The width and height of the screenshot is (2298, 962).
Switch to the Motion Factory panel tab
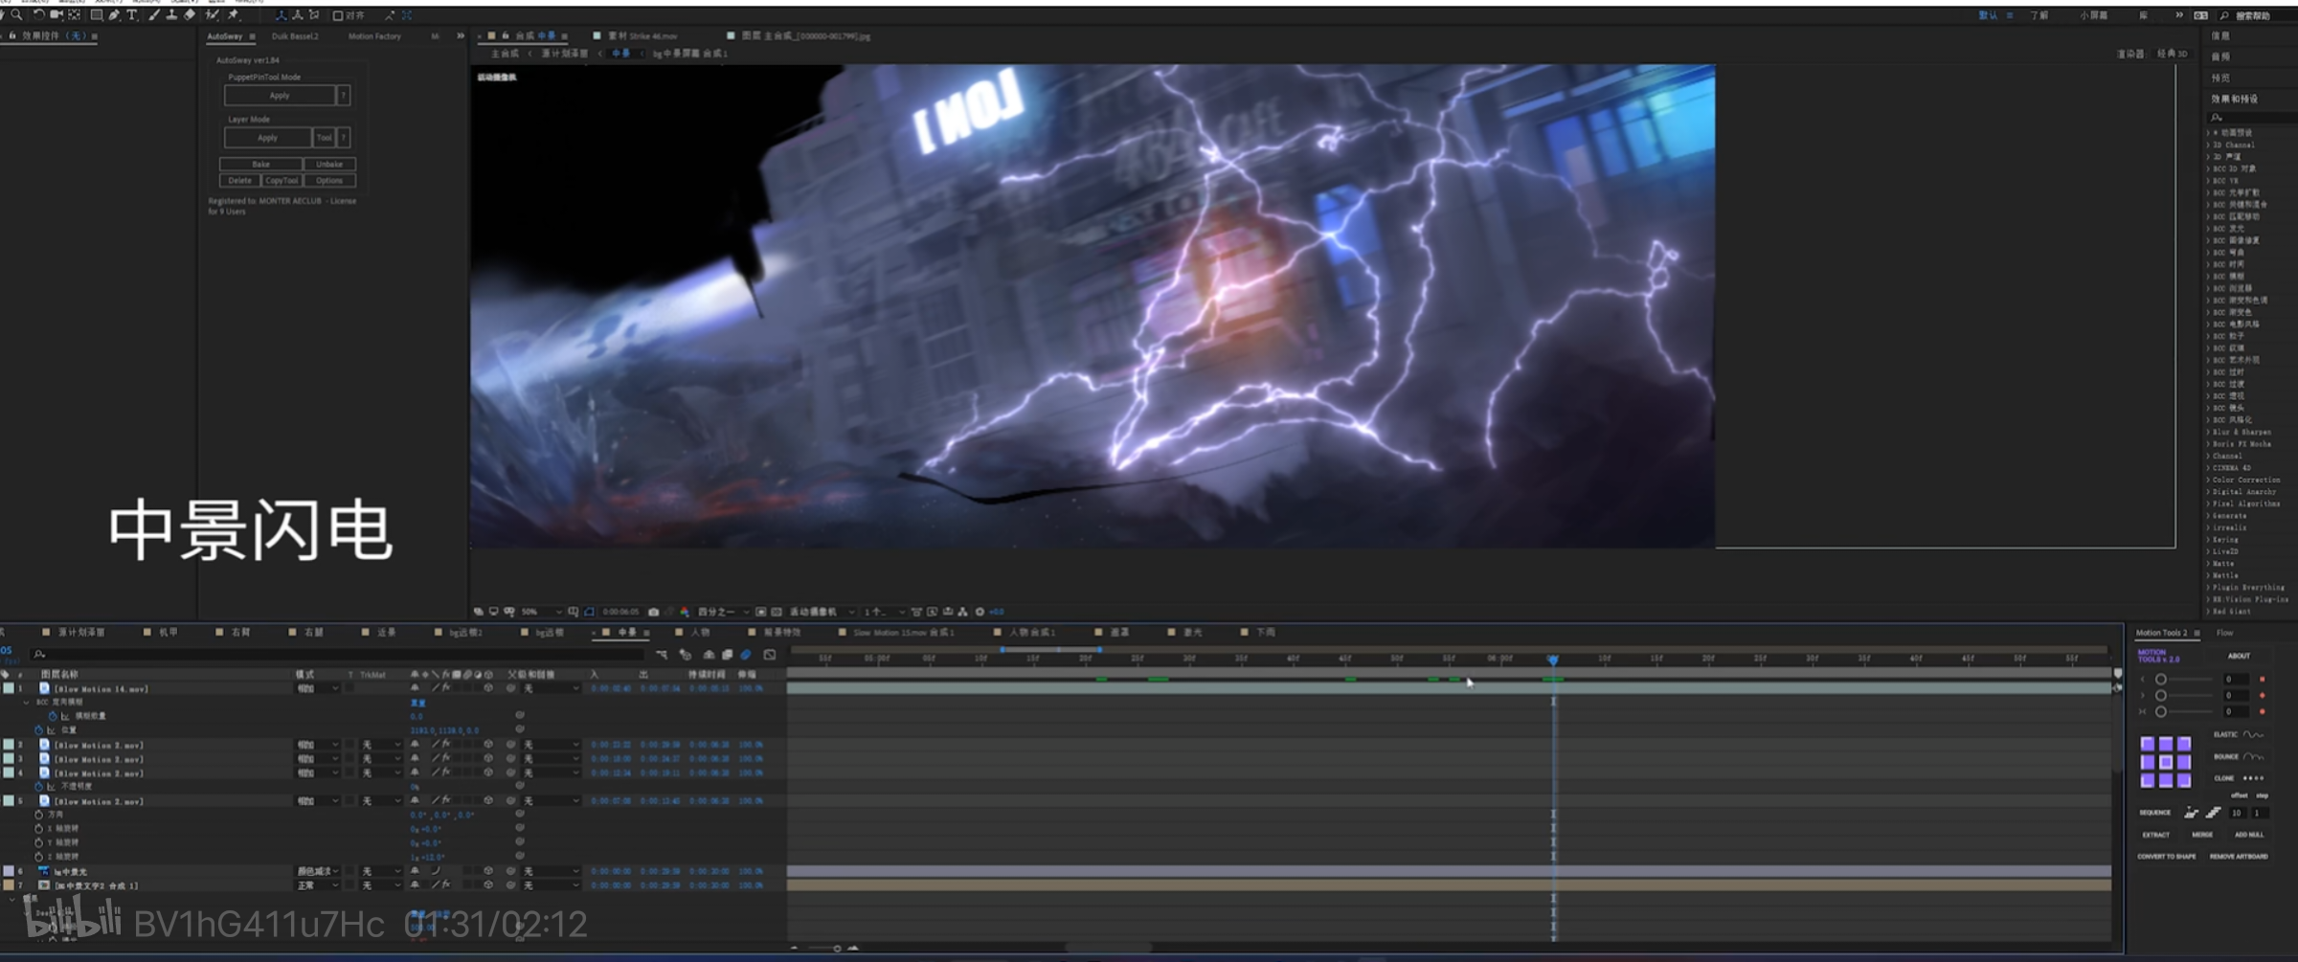point(374,36)
